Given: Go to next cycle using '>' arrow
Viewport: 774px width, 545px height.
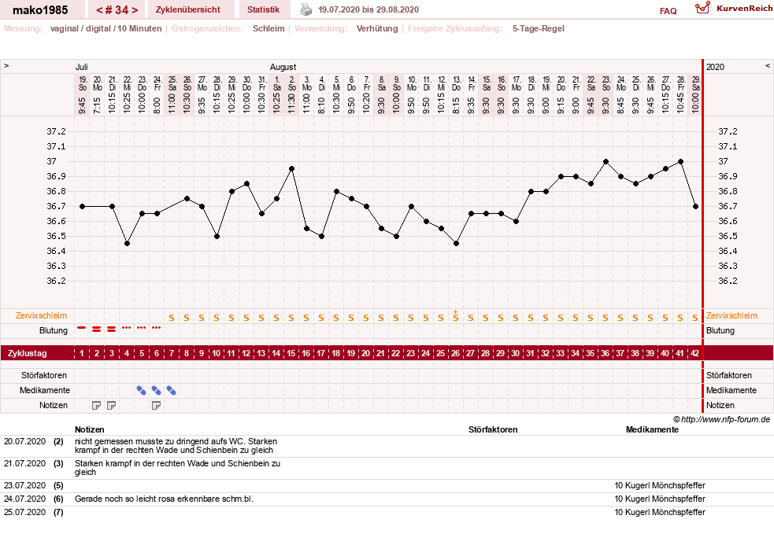Looking at the screenshot, I should [x=135, y=10].
